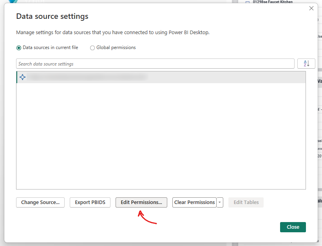Click the Manage settings description text

tap(113, 33)
